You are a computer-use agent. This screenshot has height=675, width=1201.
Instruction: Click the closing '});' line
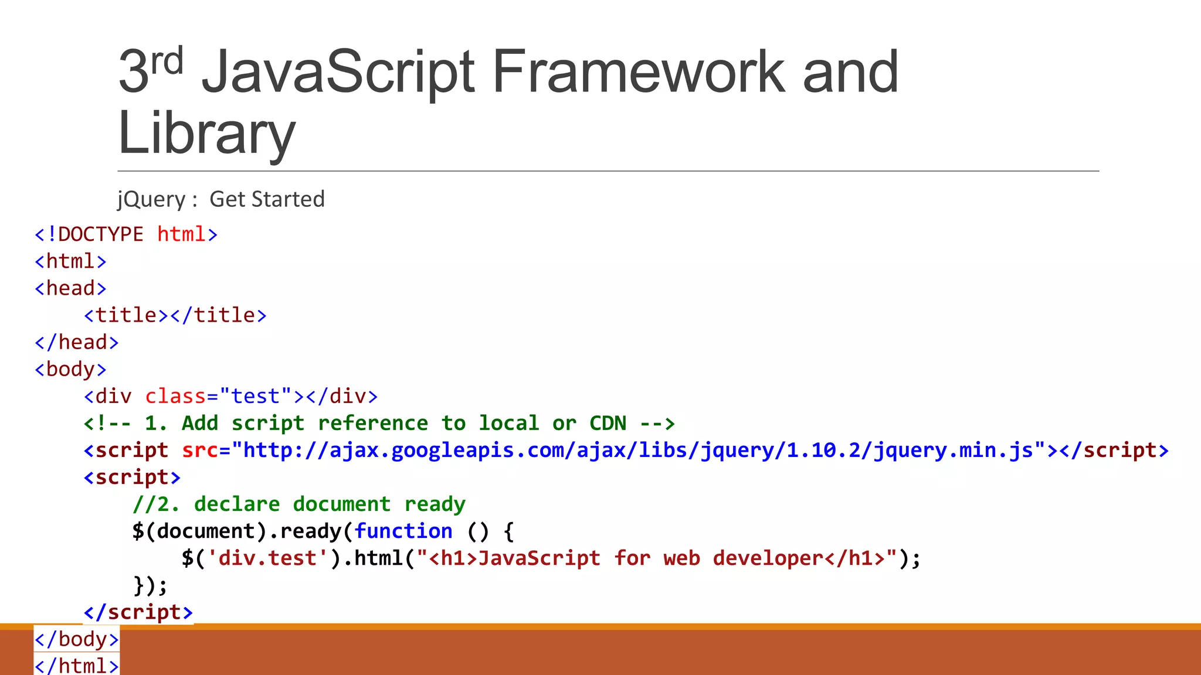pos(150,585)
